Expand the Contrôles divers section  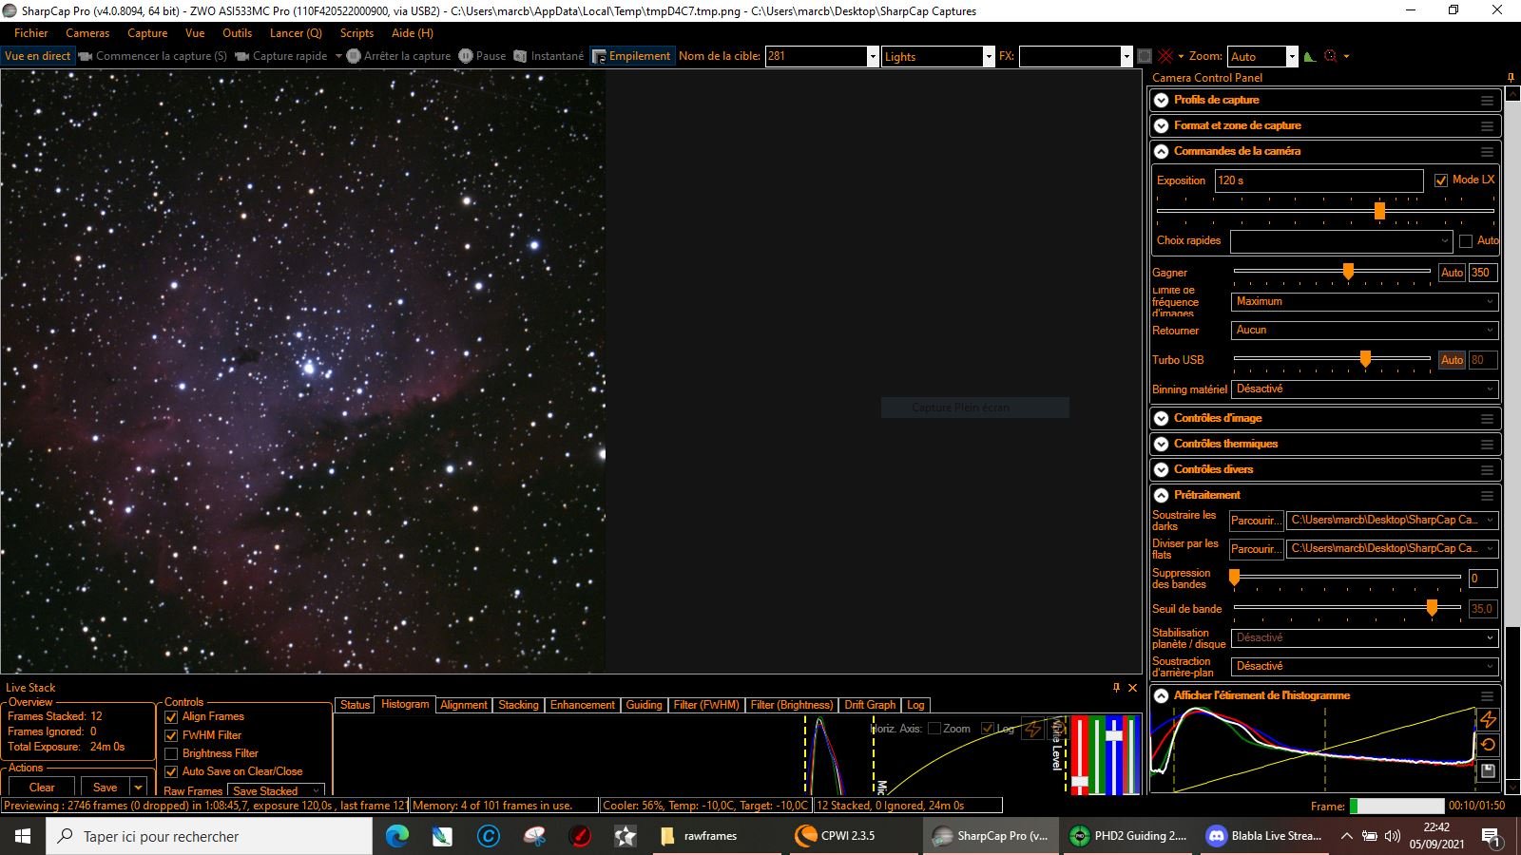[1161, 469]
